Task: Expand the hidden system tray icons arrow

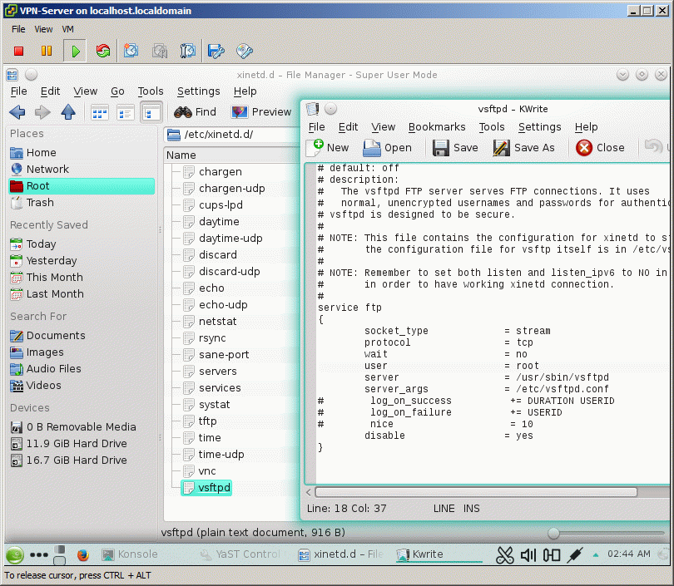Action: [x=596, y=554]
